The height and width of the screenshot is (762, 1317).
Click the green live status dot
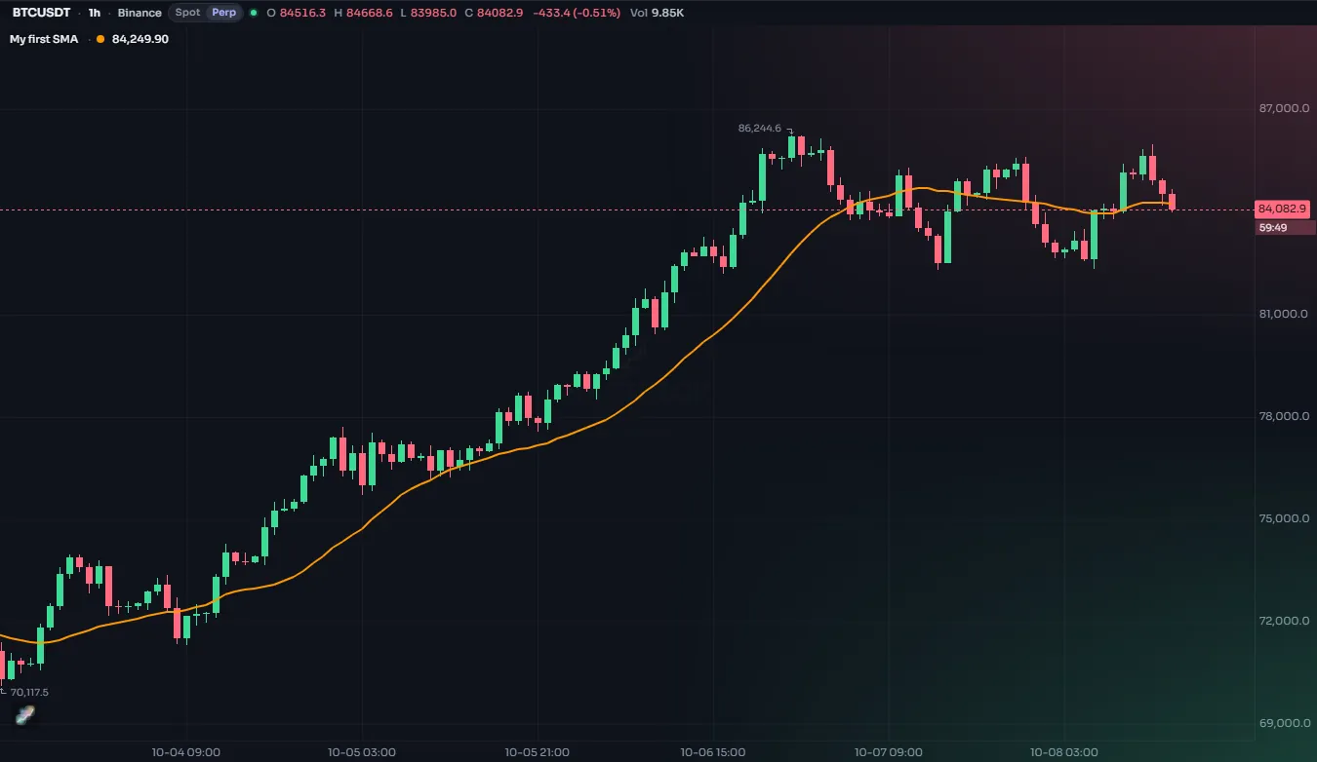tap(254, 13)
